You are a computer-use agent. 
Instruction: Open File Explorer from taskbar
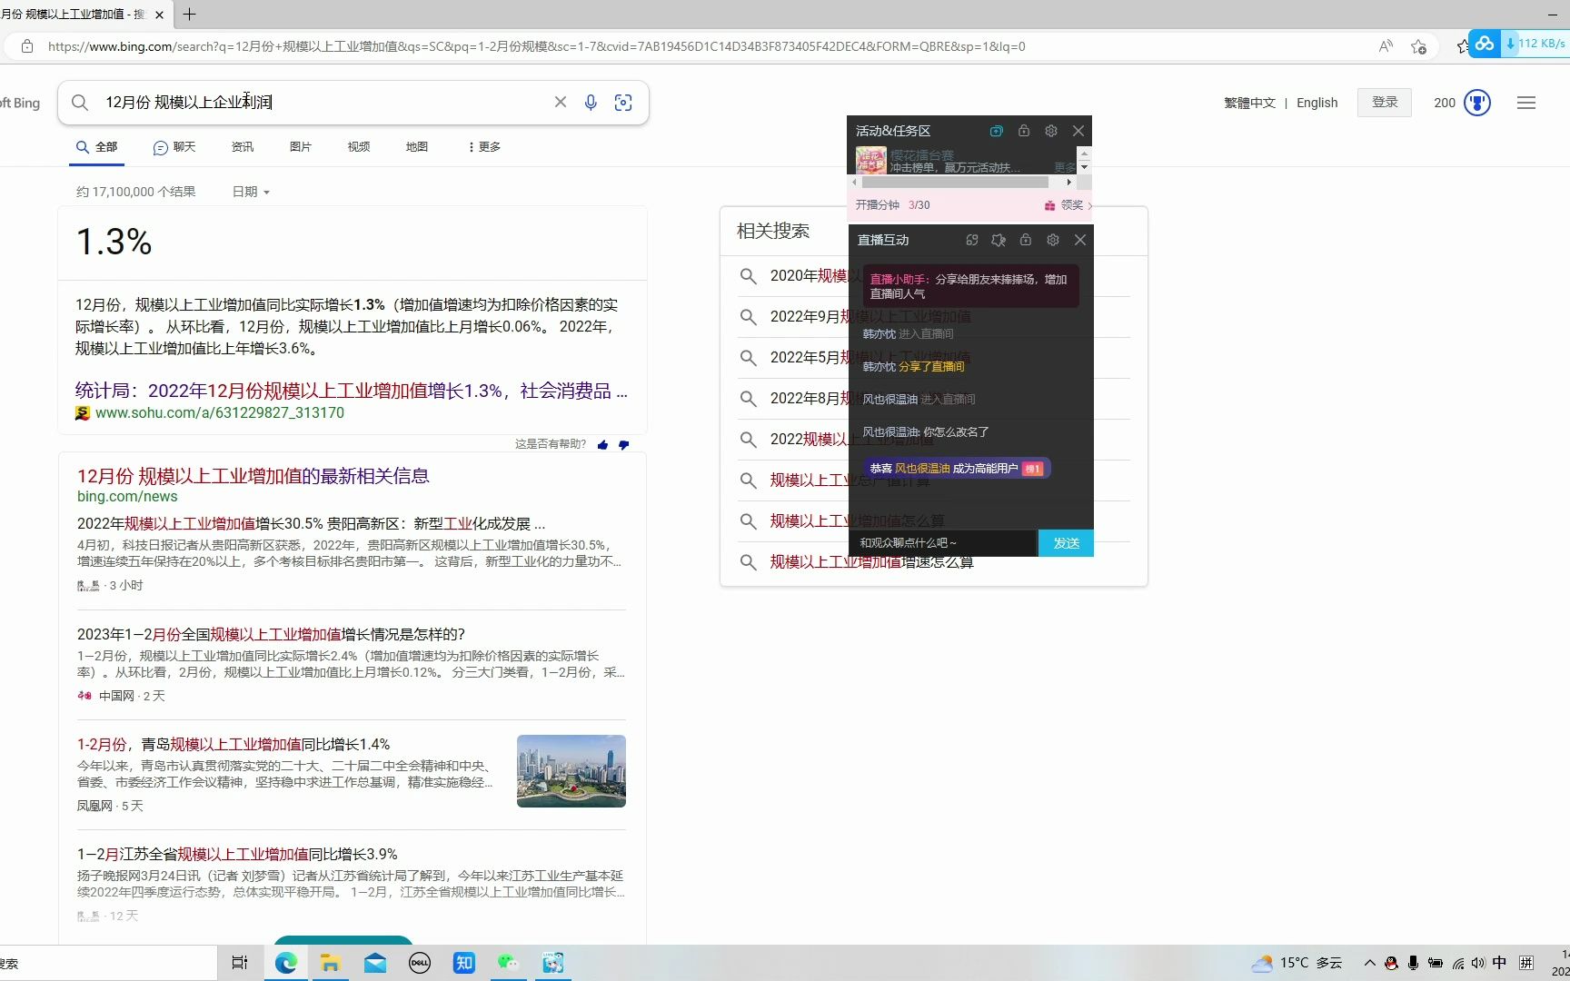[330, 963]
